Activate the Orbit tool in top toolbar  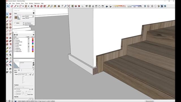tap(59, 6)
